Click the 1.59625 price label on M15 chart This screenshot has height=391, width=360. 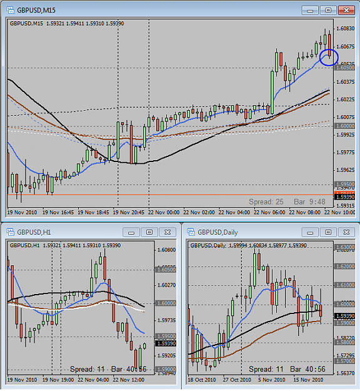(x=345, y=170)
